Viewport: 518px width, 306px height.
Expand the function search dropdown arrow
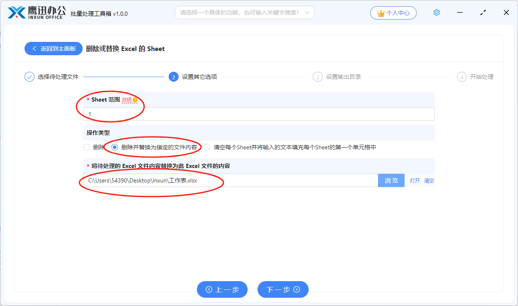pos(307,12)
